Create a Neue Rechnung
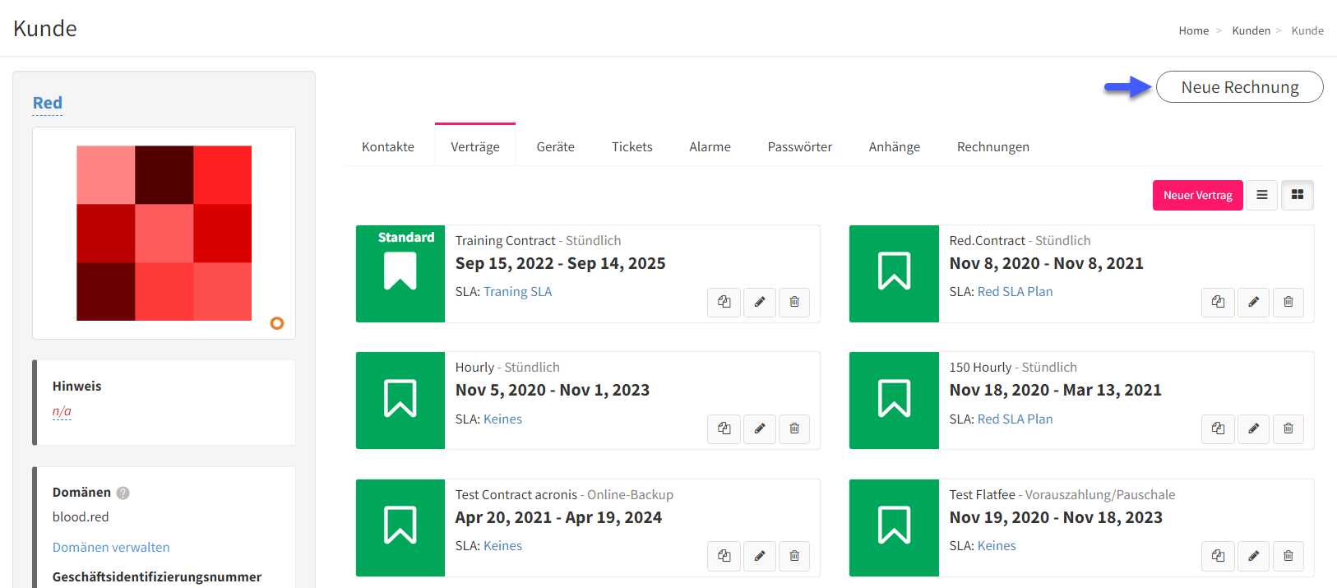The width and height of the screenshot is (1337, 588). [1240, 87]
